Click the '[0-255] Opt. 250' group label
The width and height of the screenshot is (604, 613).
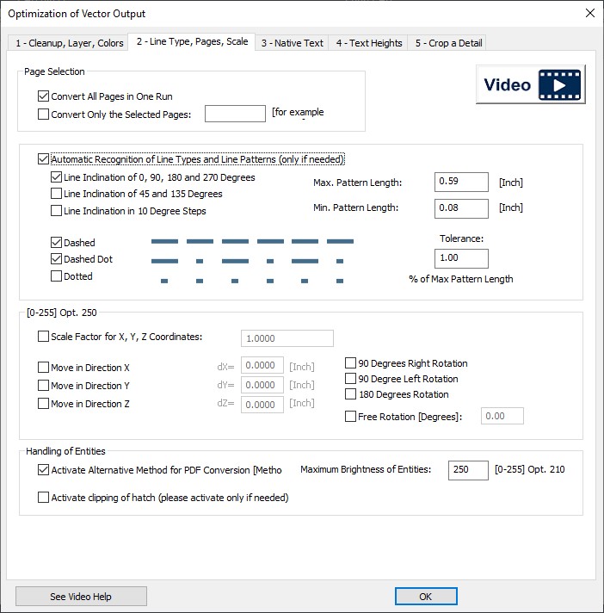pos(62,313)
